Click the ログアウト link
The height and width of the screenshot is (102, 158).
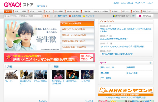click(x=41, y=6)
